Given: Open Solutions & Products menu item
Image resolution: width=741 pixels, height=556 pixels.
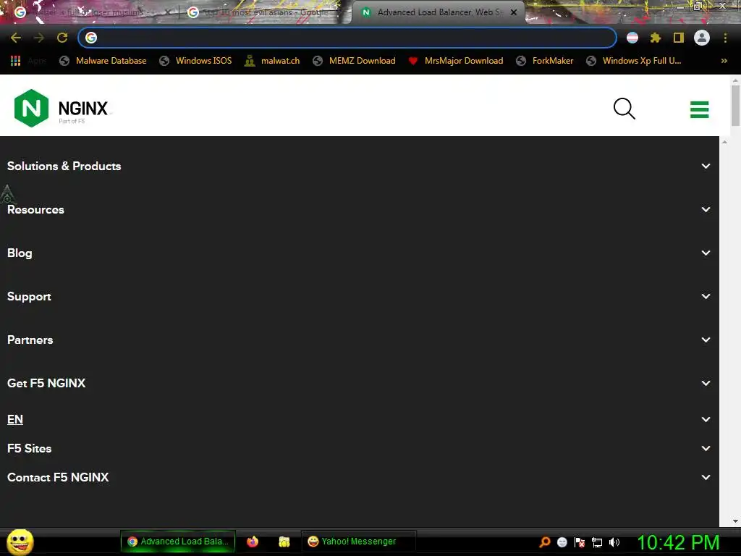Looking at the screenshot, I should [x=64, y=166].
